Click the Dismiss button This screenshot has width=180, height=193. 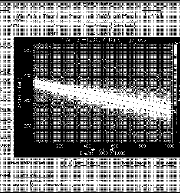(x=156, y=187)
